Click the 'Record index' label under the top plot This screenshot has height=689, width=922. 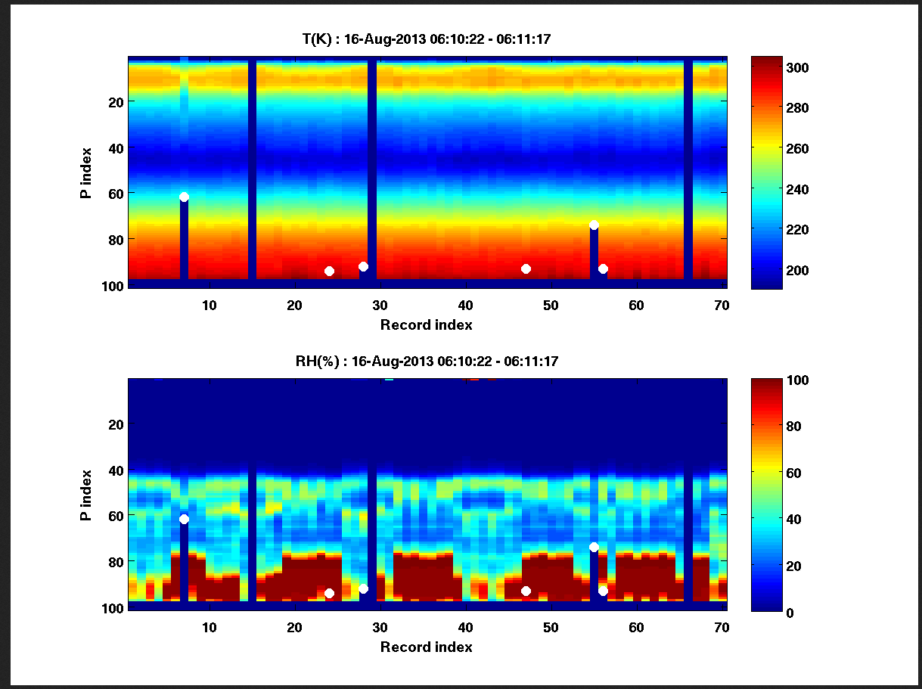(427, 325)
